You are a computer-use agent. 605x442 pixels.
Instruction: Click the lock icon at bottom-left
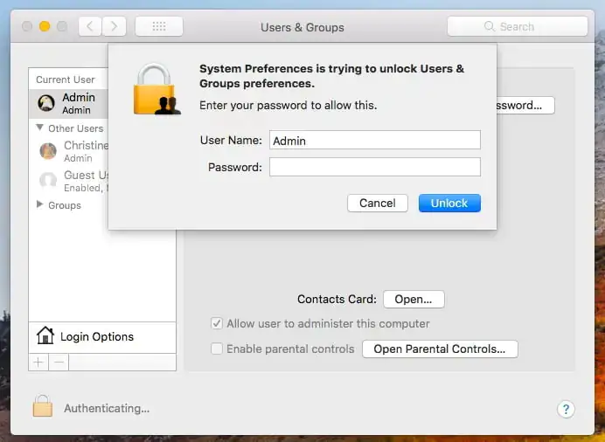tap(43, 406)
